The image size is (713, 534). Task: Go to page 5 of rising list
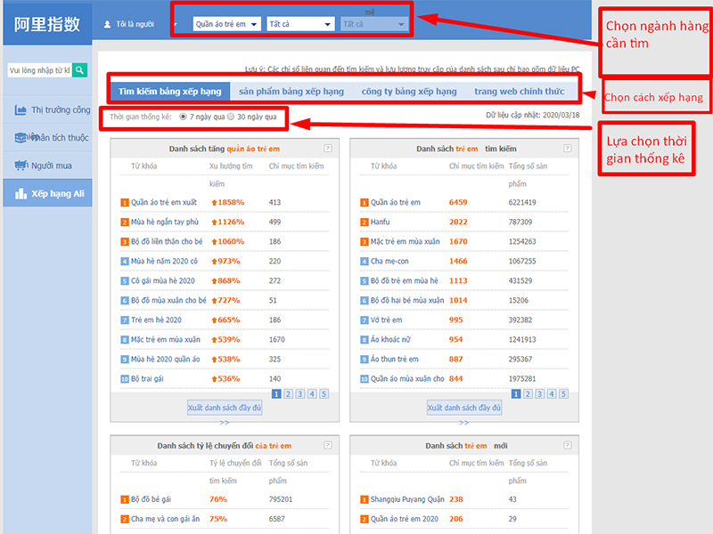324,393
